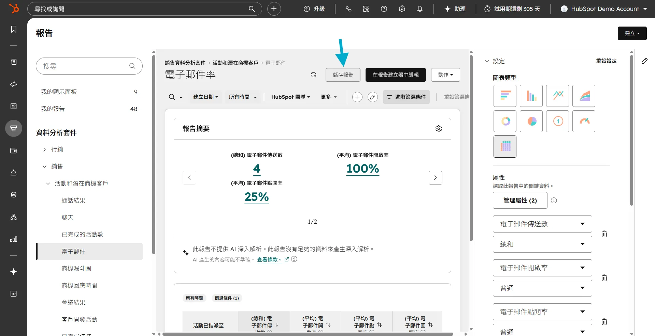Edit the settings panel with pencil icon
The width and height of the screenshot is (655, 336).
[644, 61]
